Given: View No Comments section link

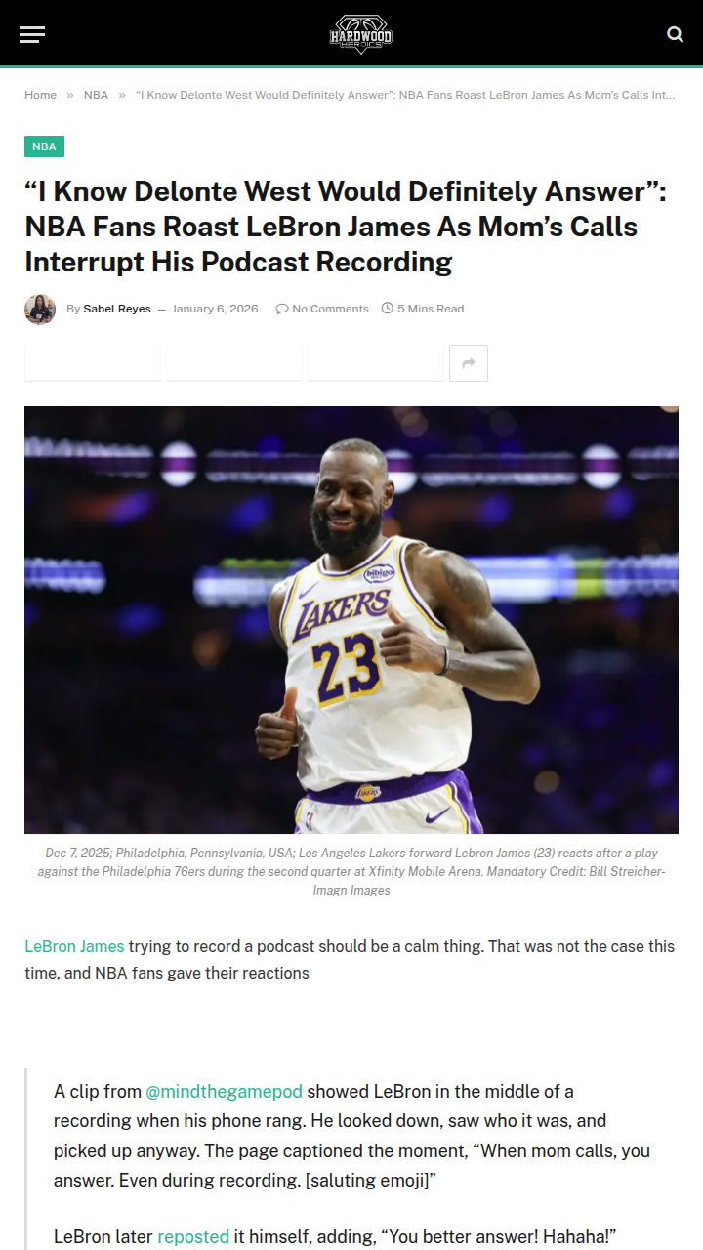Looking at the screenshot, I should coord(330,309).
